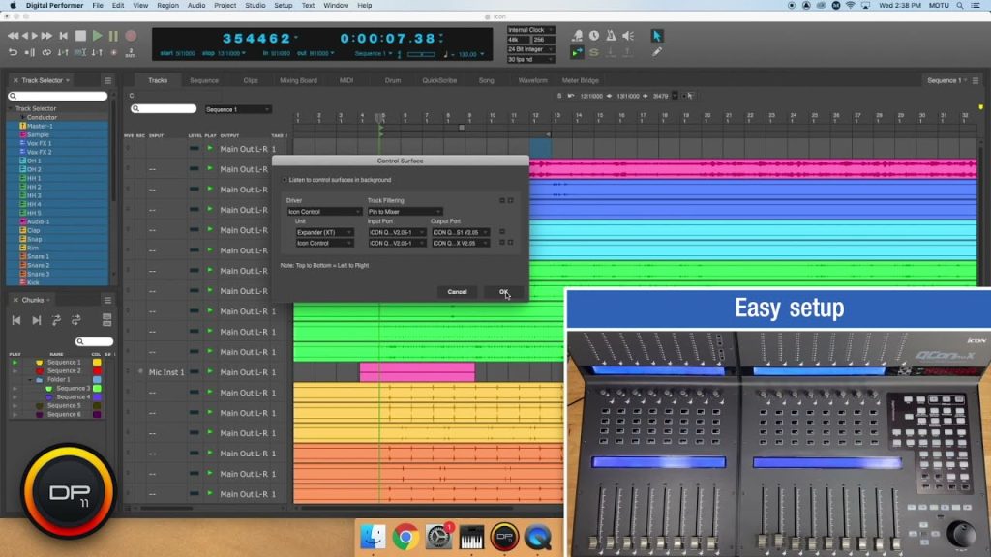Open the piano keyboard app in the Dock
The width and height of the screenshot is (991, 557).
[471, 538]
